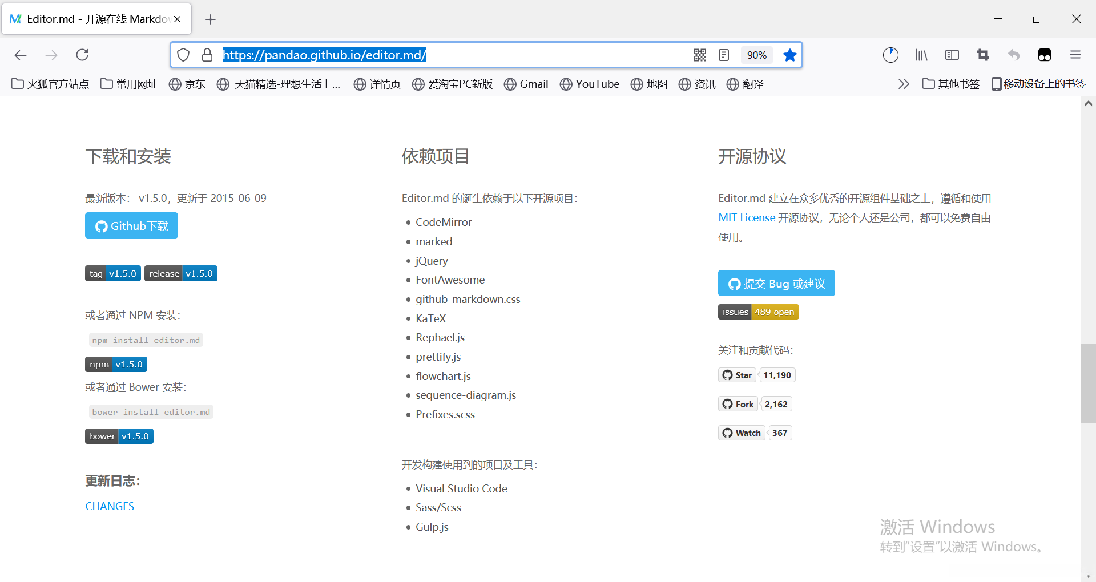Open the hamburger application menu
1096x582 pixels.
click(x=1075, y=55)
